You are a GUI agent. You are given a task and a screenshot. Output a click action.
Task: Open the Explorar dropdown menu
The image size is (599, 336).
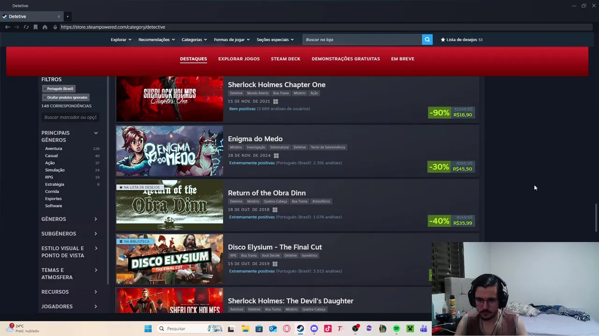121,40
